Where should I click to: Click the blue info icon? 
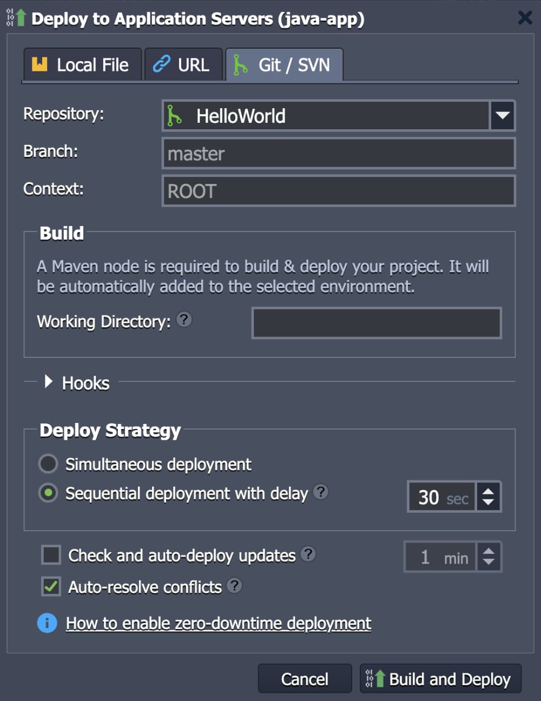click(x=47, y=623)
